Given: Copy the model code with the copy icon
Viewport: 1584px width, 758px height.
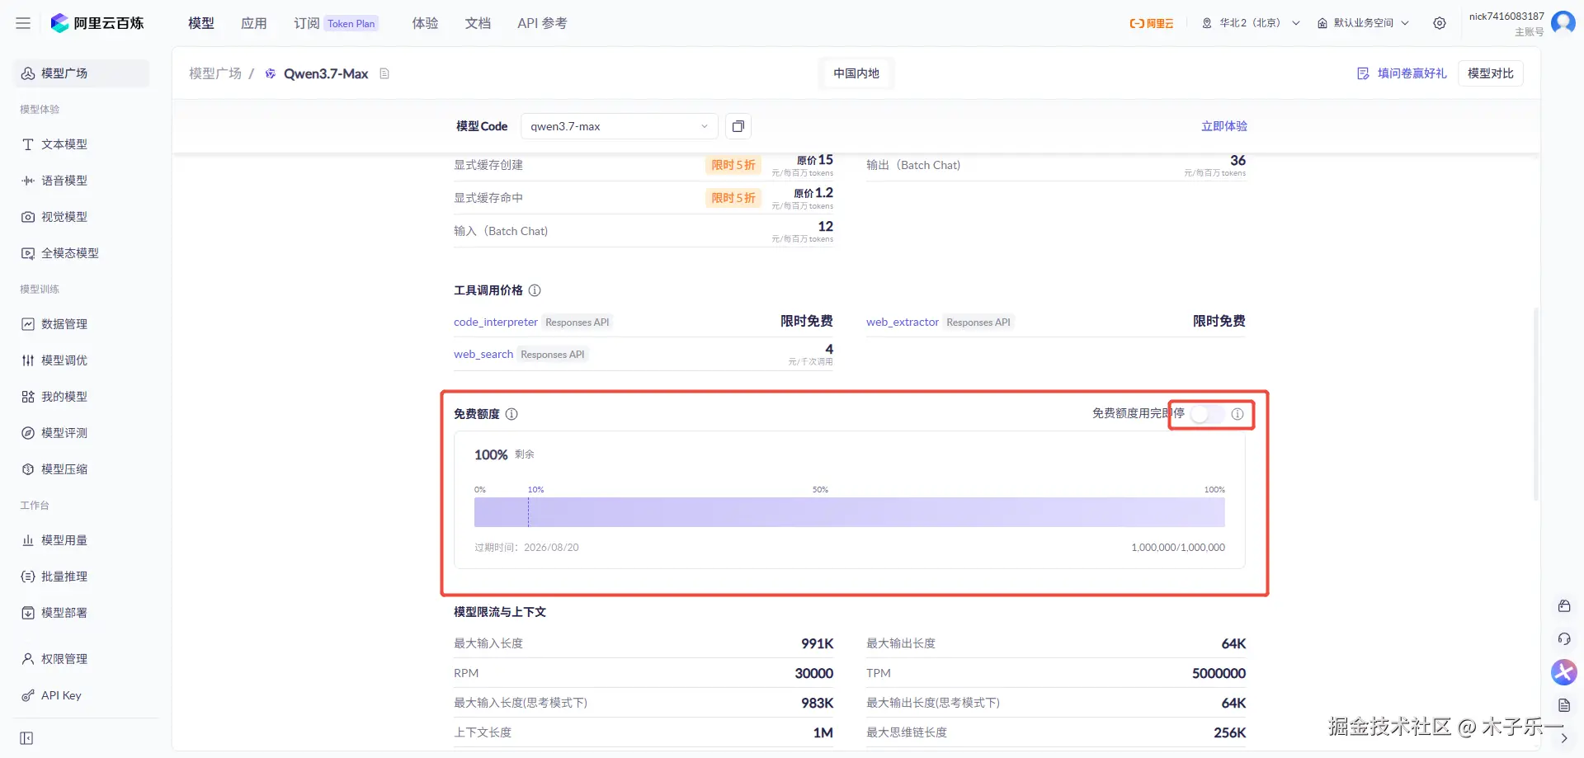Looking at the screenshot, I should pyautogui.click(x=738, y=126).
